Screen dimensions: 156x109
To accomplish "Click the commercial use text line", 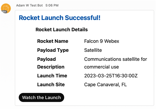I will point(101,67).
